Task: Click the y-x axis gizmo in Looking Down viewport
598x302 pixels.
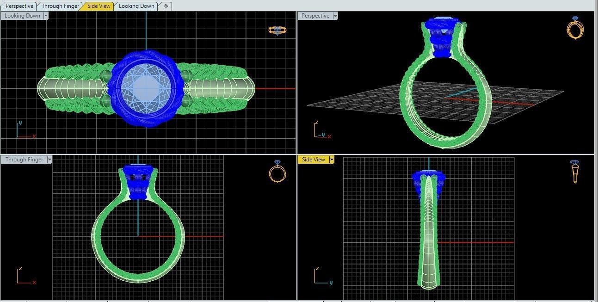Action: tap(24, 130)
